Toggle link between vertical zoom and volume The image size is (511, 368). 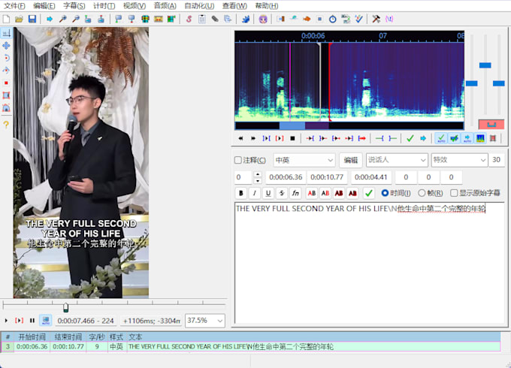[x=491, y=125]
